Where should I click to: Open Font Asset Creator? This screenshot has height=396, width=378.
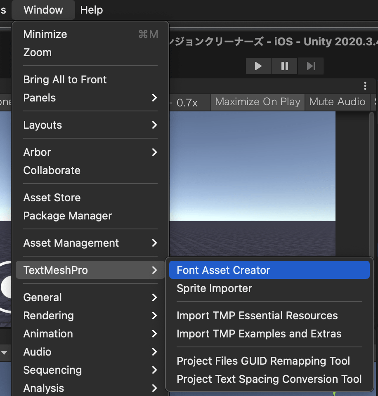(269, 270)
